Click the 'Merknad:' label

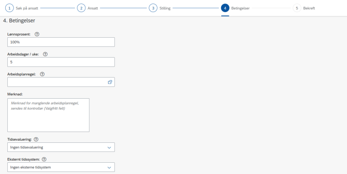tap(15, 94)
